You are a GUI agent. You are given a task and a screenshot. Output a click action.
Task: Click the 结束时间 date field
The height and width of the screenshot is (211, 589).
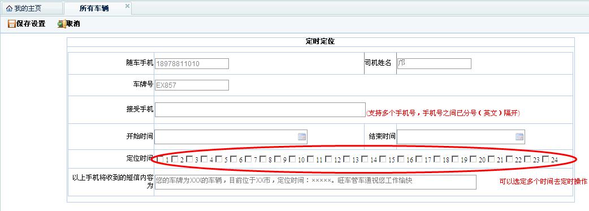(461, 137)
